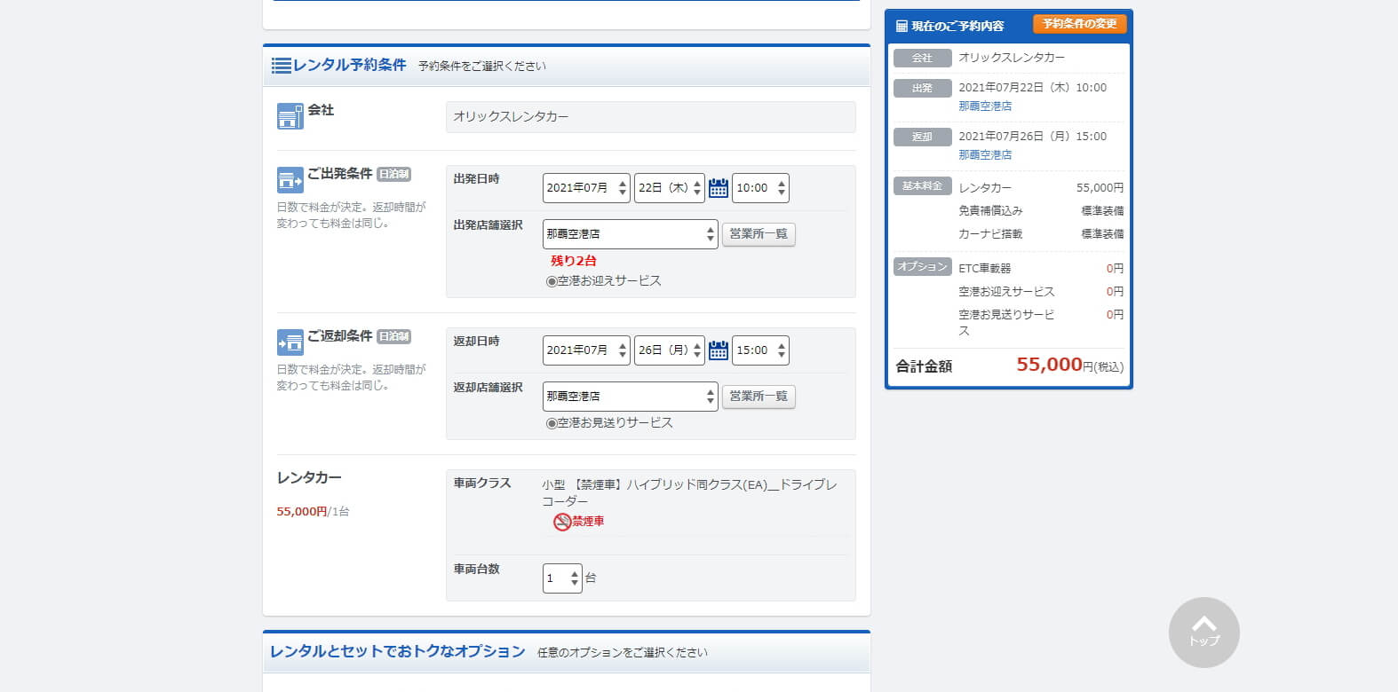Click the 現在のご予約内容 panel title
Viewport: 1398px width, 692px height.
tap(957, 27)
